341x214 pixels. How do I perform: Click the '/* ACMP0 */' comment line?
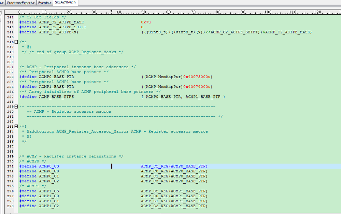pos(33,161)
